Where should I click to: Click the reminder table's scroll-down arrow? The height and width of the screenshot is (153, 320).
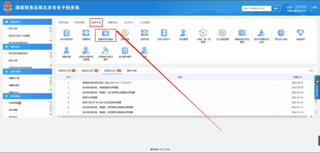pos(316,112)
